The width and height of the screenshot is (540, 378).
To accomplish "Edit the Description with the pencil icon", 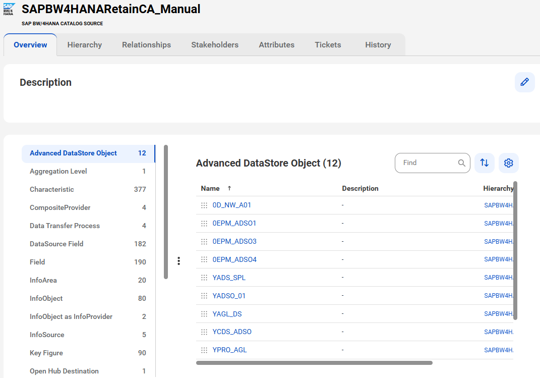I will pos(524,82).
